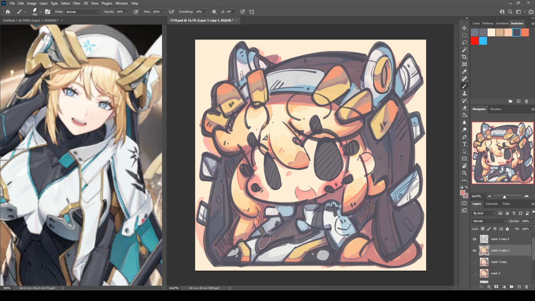Select the Pen tool

pyautogui.click(x=464, y=137)
